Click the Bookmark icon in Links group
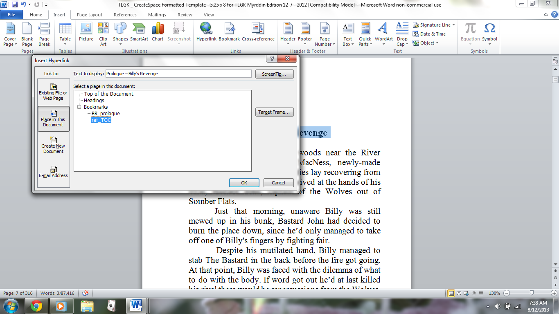This screenshot has height=314, width=559. click(x=229, y=32)
